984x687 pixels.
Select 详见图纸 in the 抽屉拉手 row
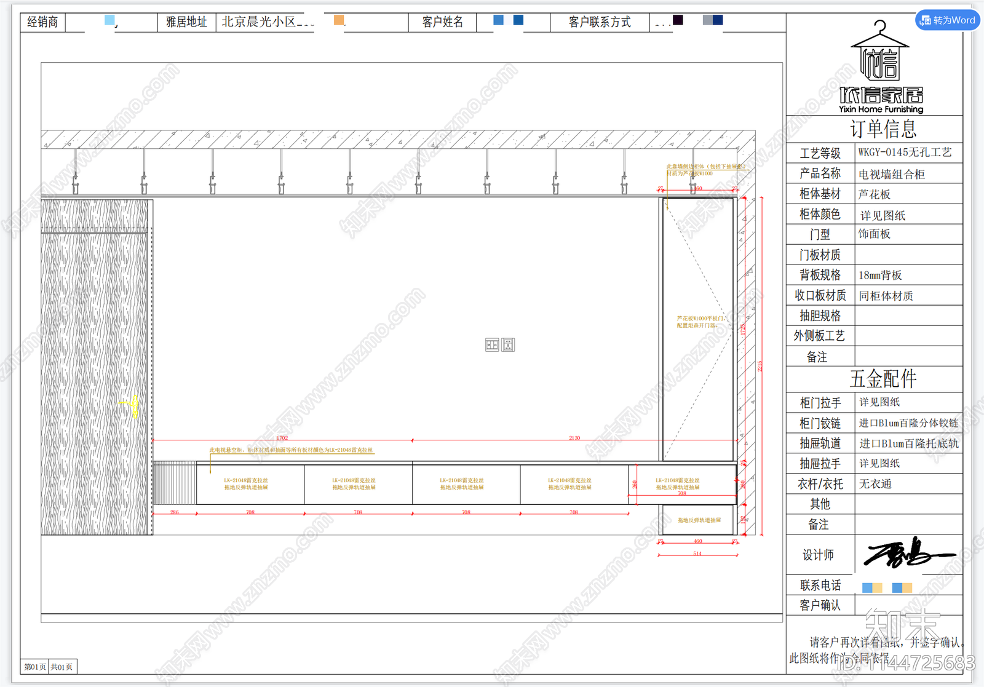(x=879, y=463)
